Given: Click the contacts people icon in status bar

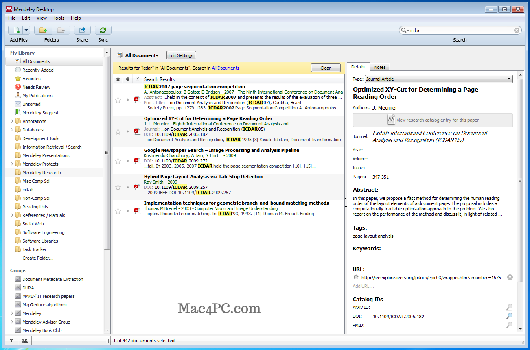Looking at the screenshot, I should point(24,341).
